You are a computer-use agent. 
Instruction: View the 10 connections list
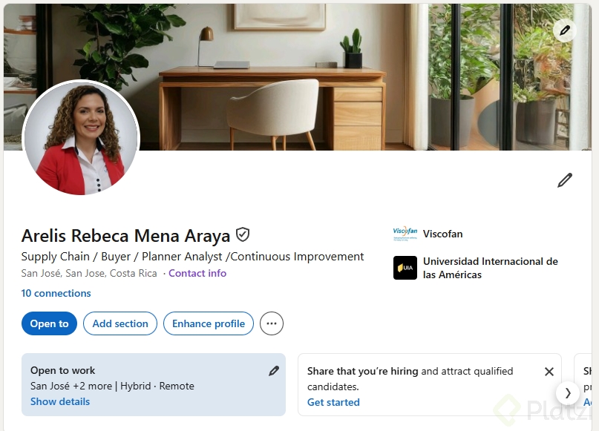pyautogui.click(x=56, y=293)
